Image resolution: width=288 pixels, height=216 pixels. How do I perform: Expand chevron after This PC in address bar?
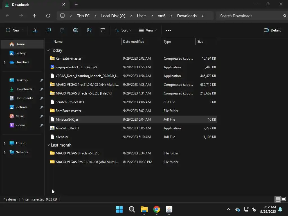(x=95, y=16)
